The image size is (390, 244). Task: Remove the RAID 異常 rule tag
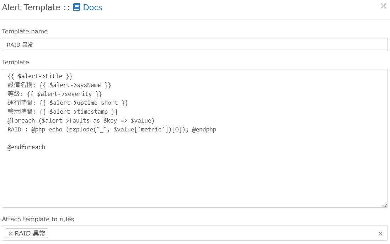coord(11,233)
